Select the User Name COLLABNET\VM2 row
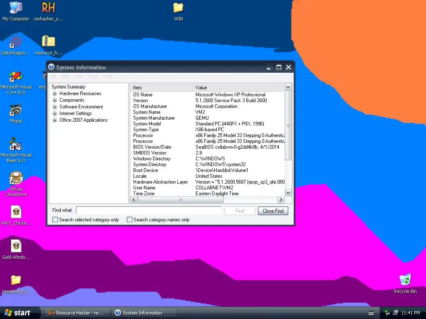The image size is (426, 319). pos(208,188)
